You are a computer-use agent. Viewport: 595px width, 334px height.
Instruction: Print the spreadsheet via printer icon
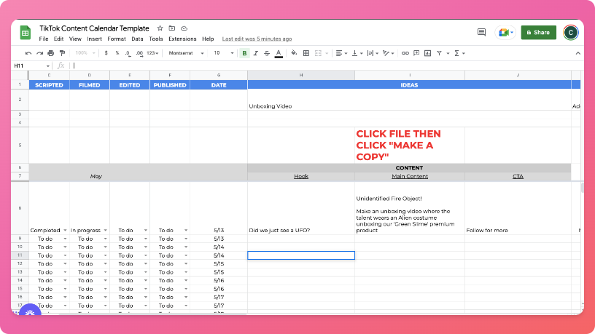51,53
